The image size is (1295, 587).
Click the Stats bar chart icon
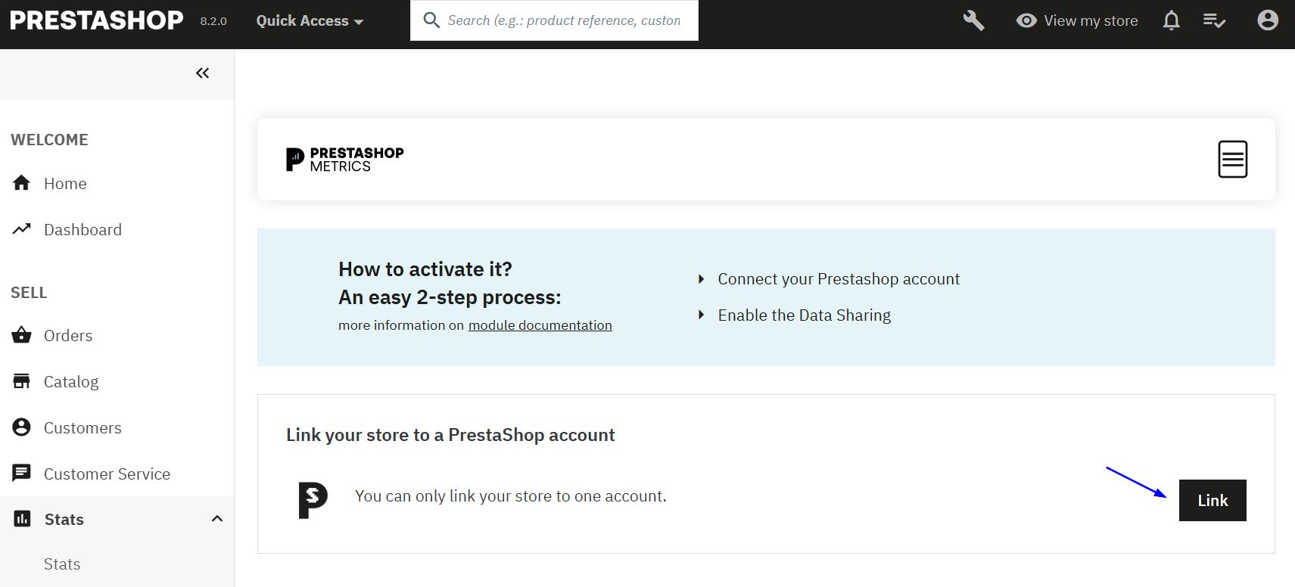tap(22, 519)
